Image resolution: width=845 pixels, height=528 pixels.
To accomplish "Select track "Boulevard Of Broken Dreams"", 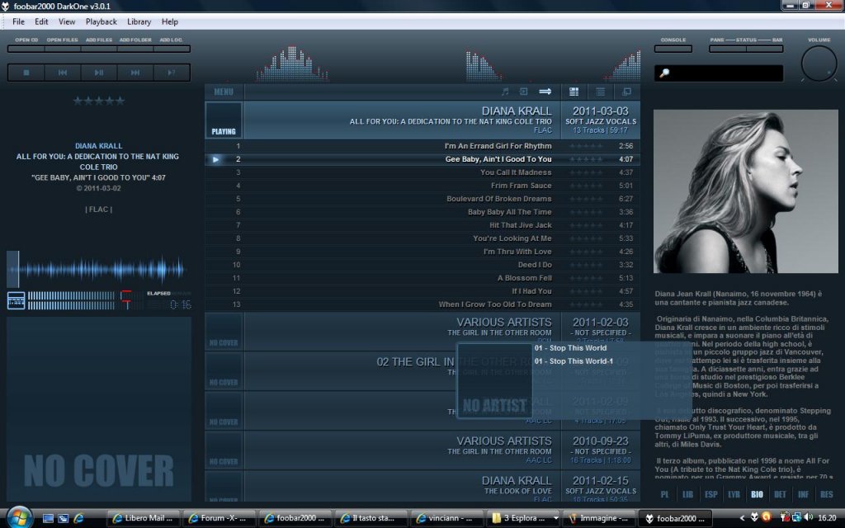I will coord(422,199).
